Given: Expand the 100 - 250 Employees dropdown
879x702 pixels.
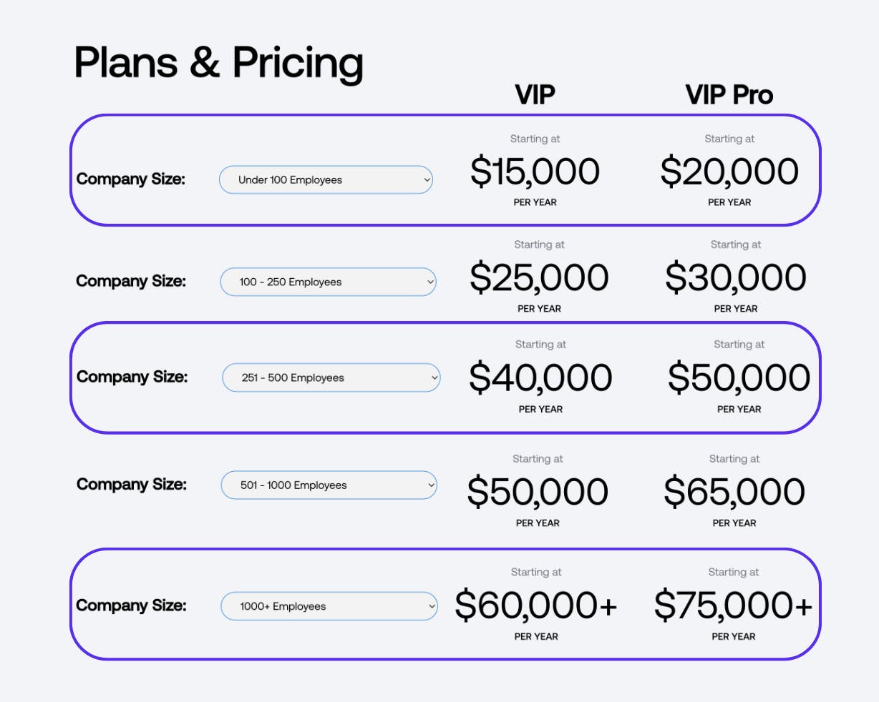Looking at the screenshot, I should (x=327, y=282).
